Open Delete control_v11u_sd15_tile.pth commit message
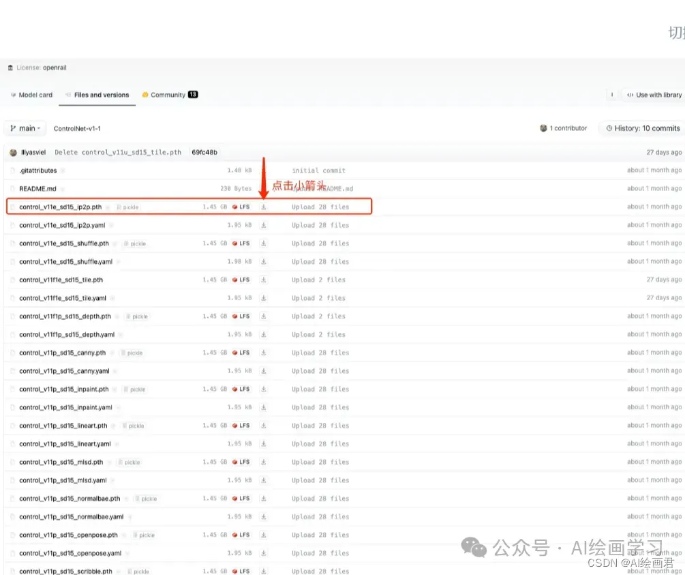 coord(118,152)
